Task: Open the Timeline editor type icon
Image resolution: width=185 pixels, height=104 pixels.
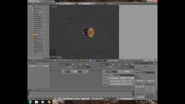Action: coord(30,99)
